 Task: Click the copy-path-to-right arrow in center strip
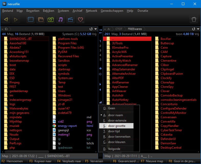[x=100, y=30]
